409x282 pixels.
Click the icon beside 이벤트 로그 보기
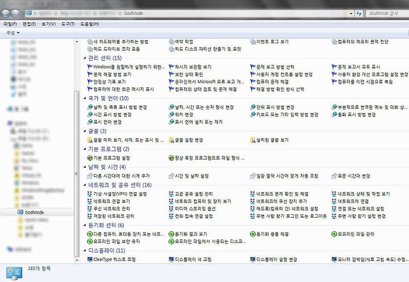click(x=252, y=42)
